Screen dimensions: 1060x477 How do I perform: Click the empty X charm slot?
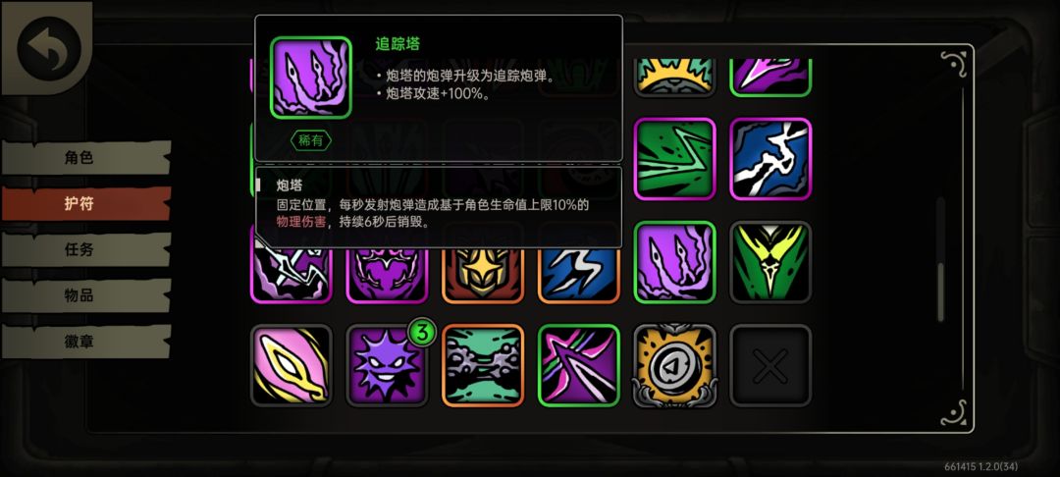point(770,365)
